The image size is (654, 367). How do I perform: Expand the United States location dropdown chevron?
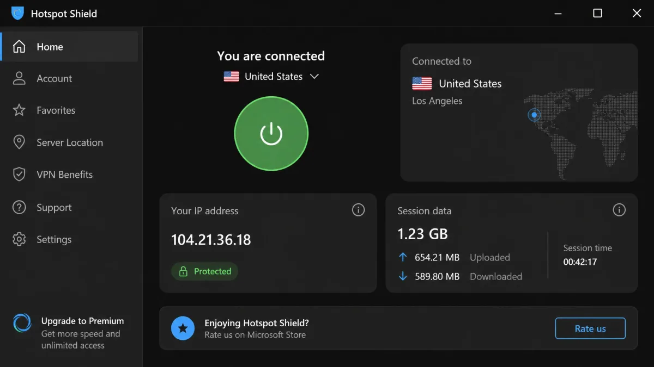click(314, 77)
